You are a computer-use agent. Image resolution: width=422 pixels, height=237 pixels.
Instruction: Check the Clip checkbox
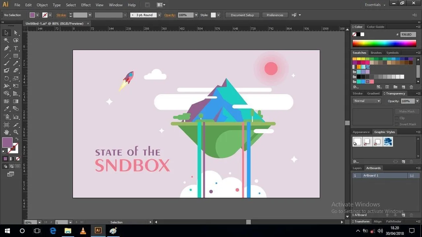click(x=397, y=118)
